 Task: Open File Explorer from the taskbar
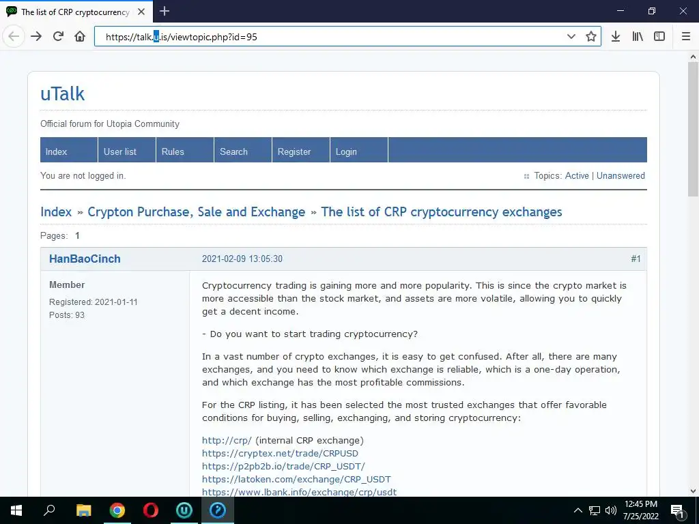click(84, 510)
